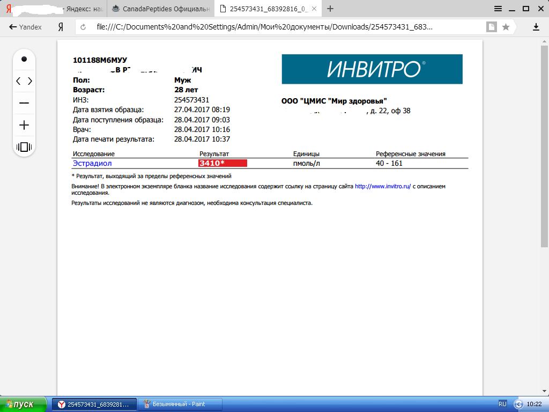Bookmark page with the star icon
Screen dimensions: 549x412
tap(506, 27)
